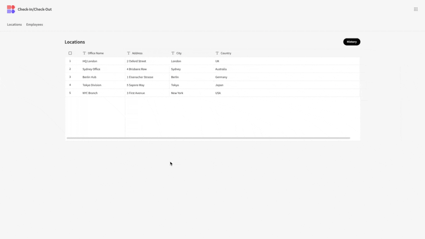
Task: Click the 5 Saporo Way cell
Action: coord(147,85)
